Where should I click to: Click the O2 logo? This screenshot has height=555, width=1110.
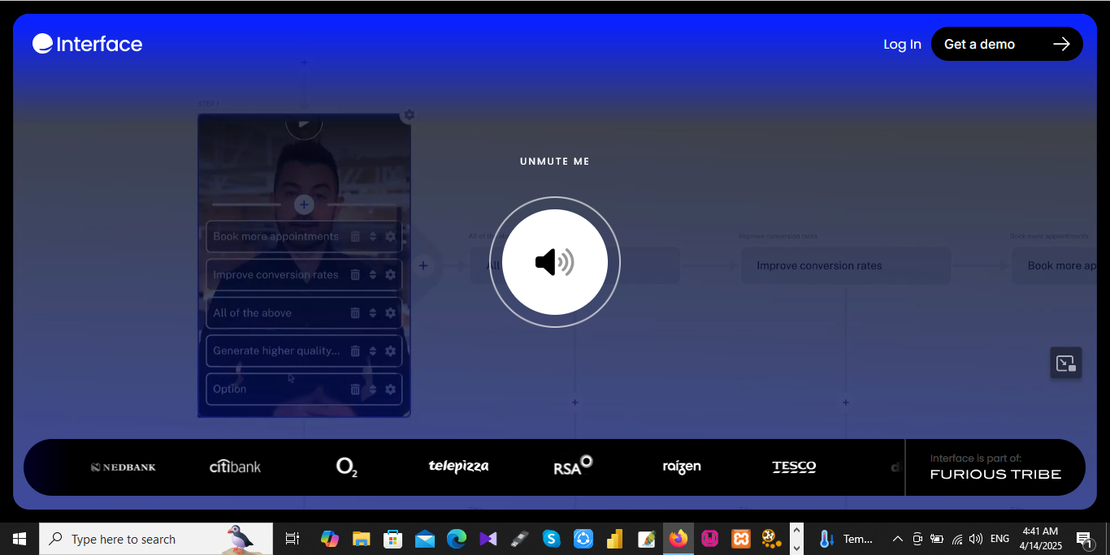click(x=347, y=467)
